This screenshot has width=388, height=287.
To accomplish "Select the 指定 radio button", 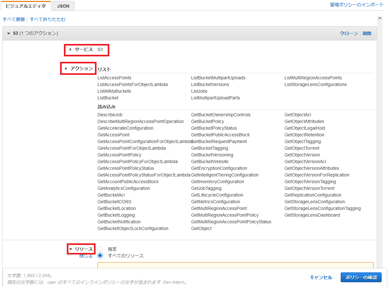I will click(x=100, y=249).
